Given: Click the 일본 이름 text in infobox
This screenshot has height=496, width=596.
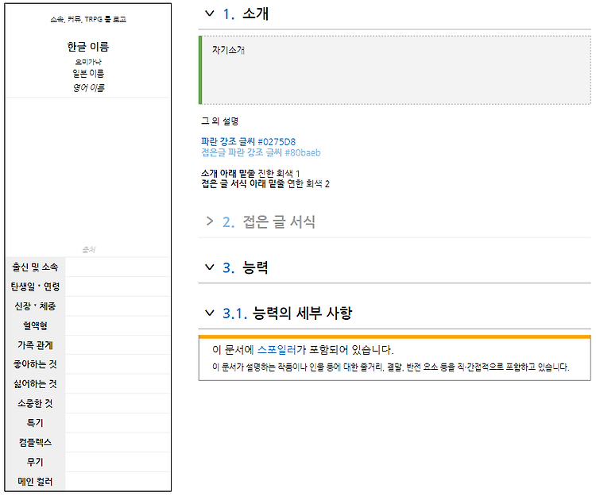Looking at the screenshot, I should click(87, 73).
